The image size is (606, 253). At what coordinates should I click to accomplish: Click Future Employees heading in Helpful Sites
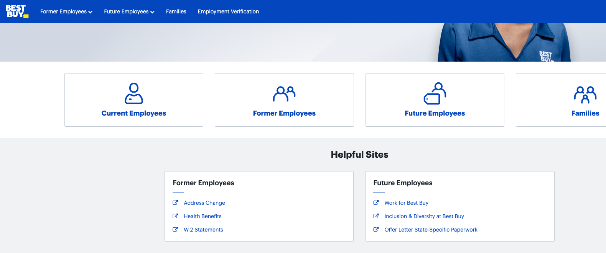(x=403, y=183)
